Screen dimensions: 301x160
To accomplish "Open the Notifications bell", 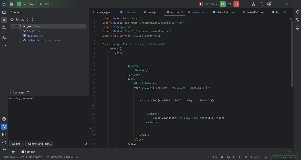I will point(297,12).
